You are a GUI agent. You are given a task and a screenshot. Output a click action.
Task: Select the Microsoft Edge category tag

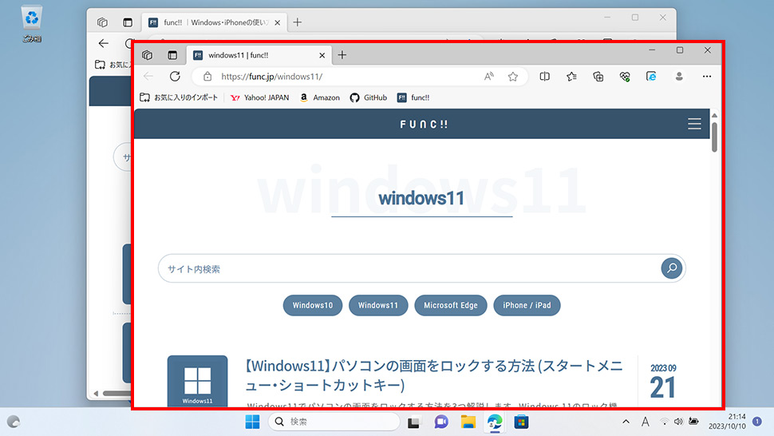[451, 305]
